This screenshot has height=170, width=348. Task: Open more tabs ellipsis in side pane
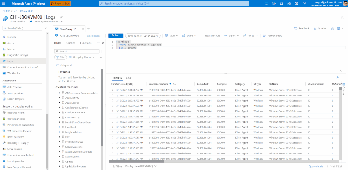pos(98,43)
